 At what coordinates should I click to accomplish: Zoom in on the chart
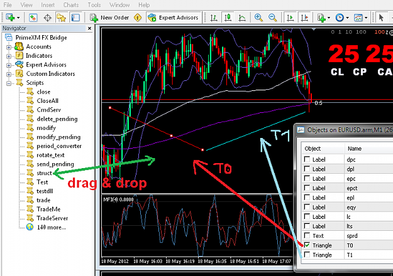pos(258,18)
